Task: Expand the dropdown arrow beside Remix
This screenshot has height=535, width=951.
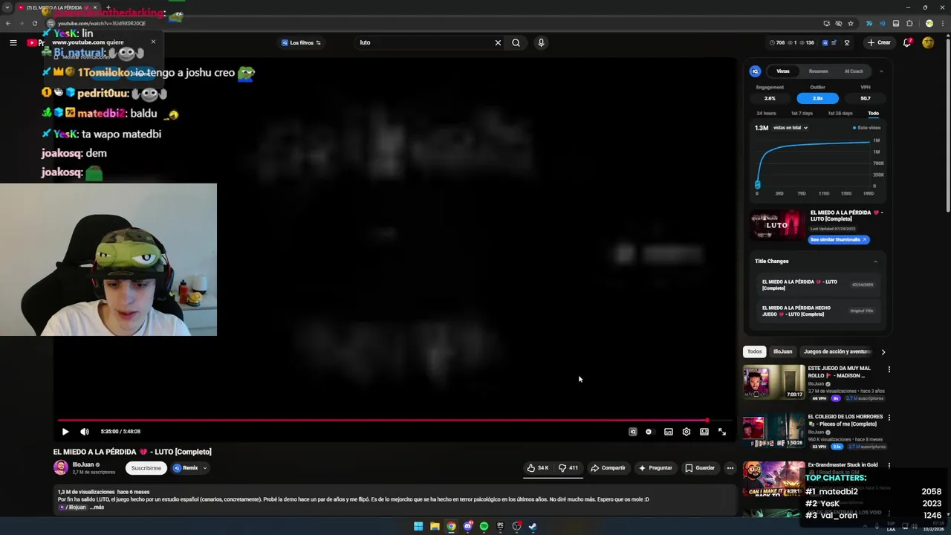Action: tap(204, 468)
